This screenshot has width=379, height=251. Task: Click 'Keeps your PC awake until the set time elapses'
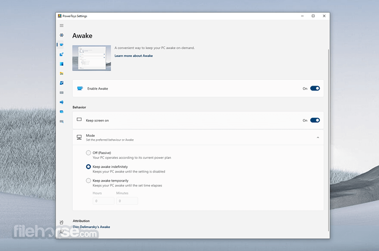point(127,186)
